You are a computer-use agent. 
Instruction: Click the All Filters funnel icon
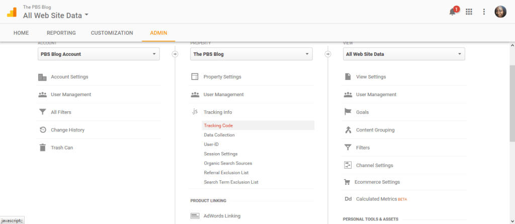click(42, 112)
